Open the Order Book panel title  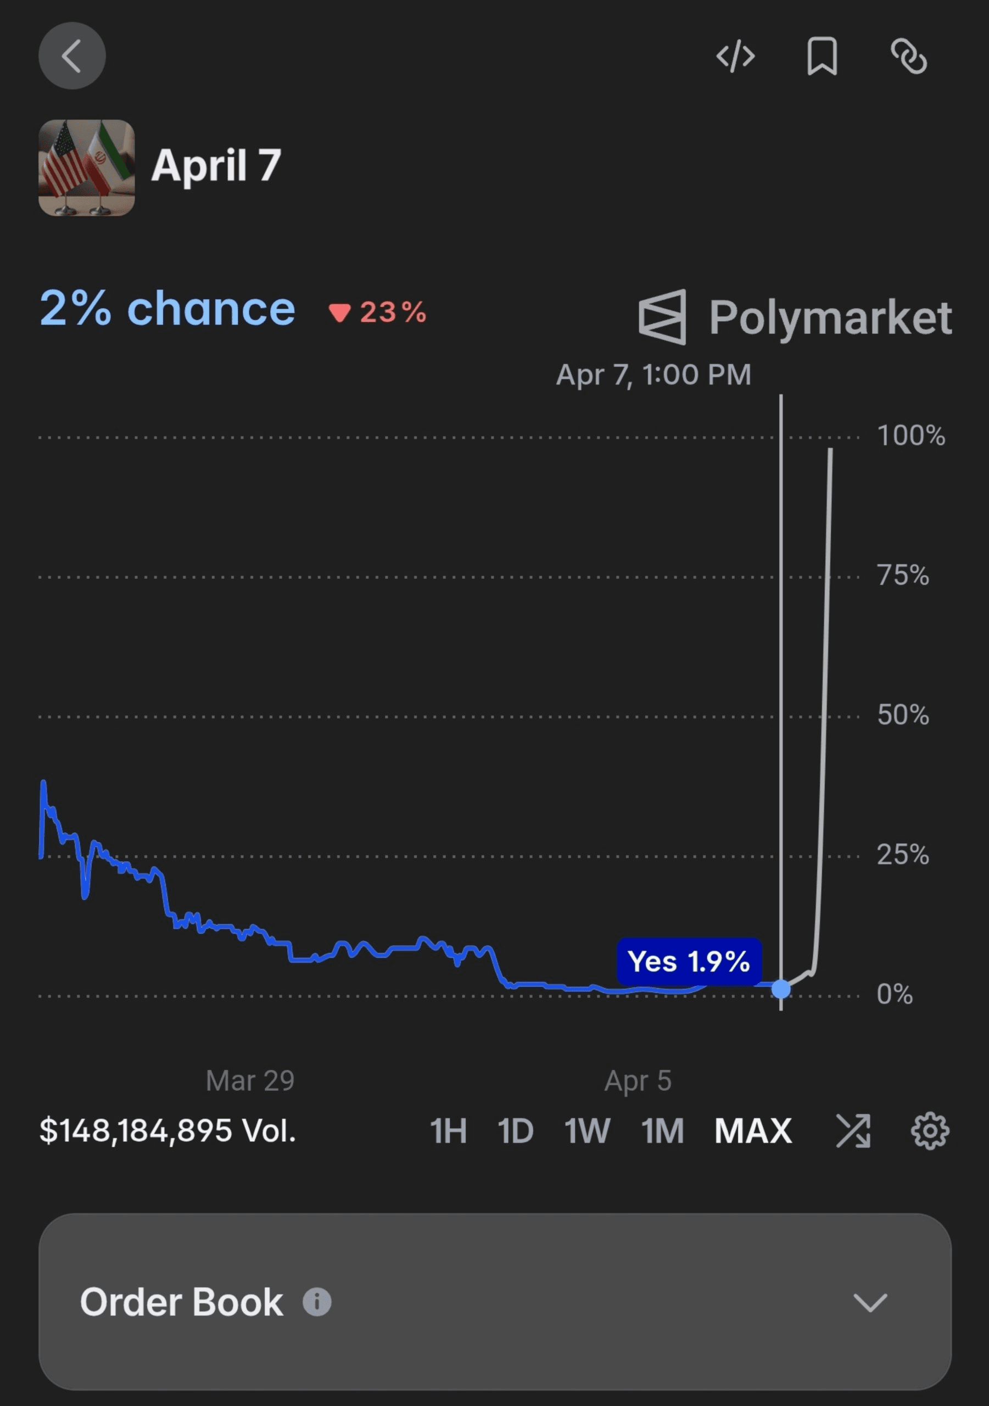click(181, 1301)
